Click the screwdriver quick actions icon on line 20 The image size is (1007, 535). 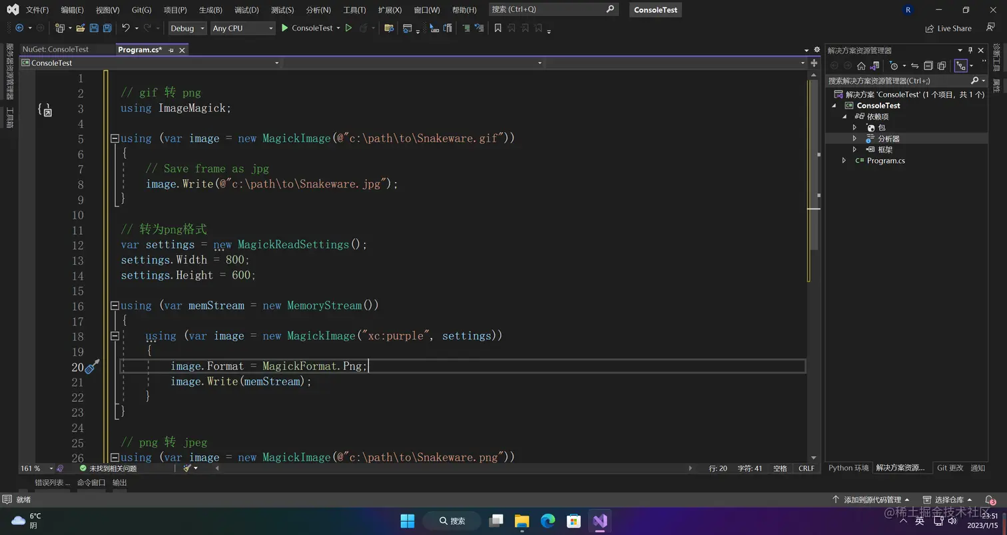coord(92,366)
